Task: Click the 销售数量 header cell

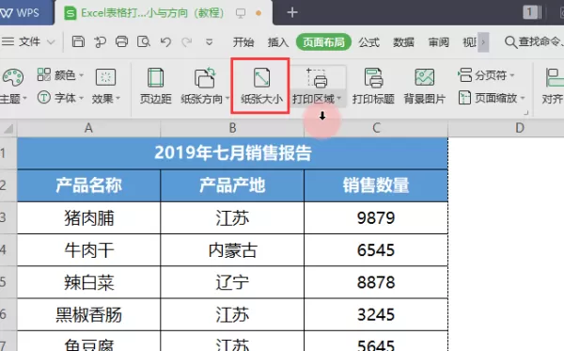Action: tap(376, 185)
